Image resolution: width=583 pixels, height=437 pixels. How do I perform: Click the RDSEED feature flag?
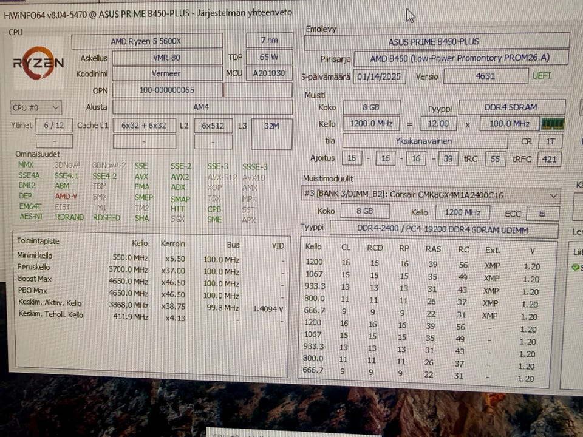106,217
